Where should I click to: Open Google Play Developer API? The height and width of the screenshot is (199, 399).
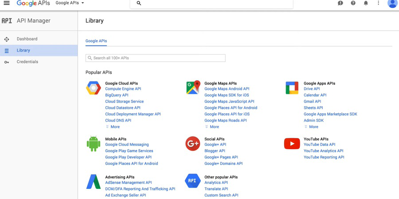(129, 157)
